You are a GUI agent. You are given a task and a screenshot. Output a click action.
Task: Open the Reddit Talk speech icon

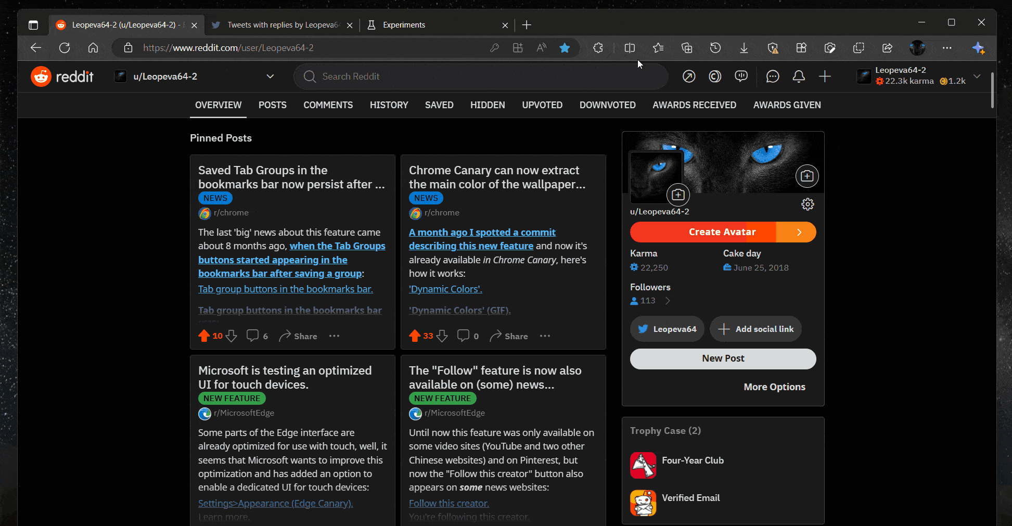(741, 76)
